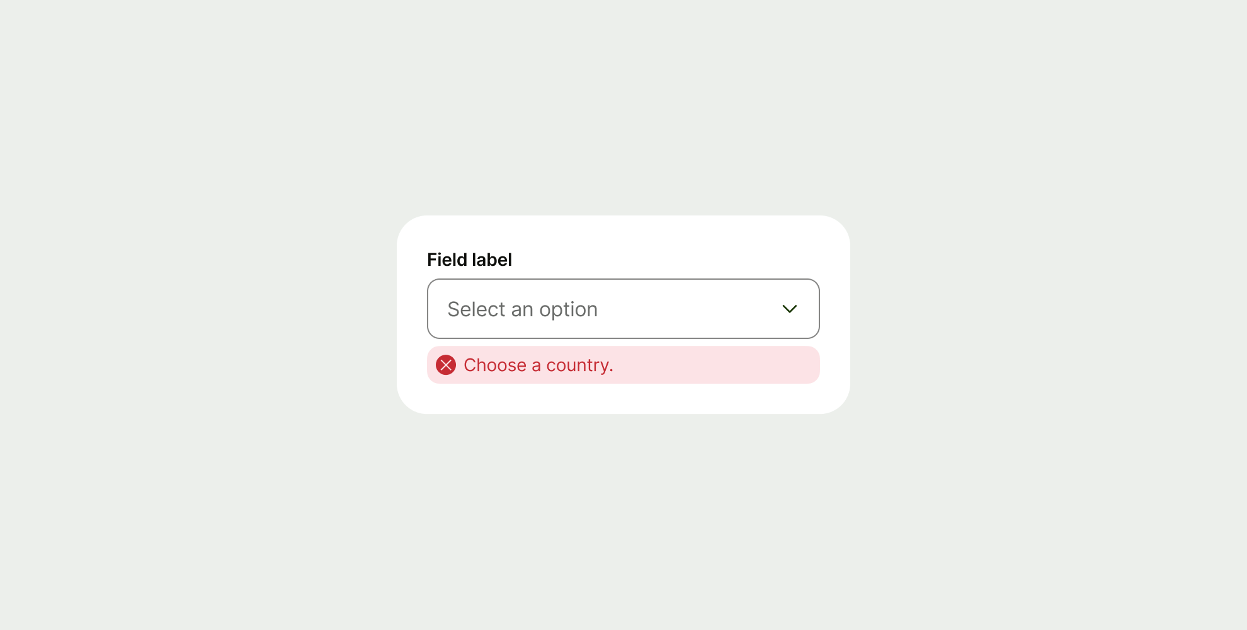Click the Select an option placeholder text
The width and height of the screenshot is (1247, 630).
(x=522, y=309)
